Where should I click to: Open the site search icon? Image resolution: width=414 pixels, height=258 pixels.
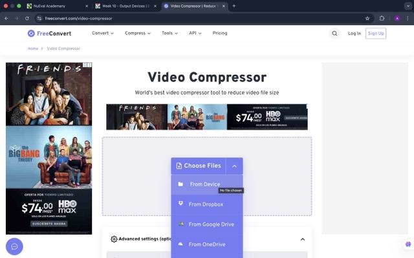click(334, 34)
